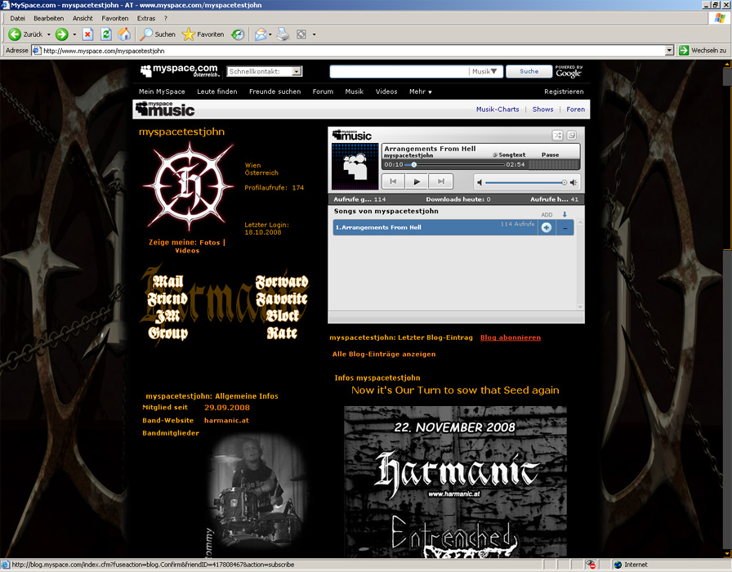Click the volume slider handle
The height and width of the screenshot is (572, 732).
pyautogui.click(x=565, y=182)
